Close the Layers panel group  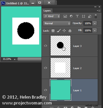(99, 7)
